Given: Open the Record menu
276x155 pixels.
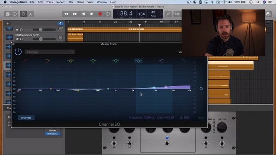Looking at the screenshot, I should [61, 2].
